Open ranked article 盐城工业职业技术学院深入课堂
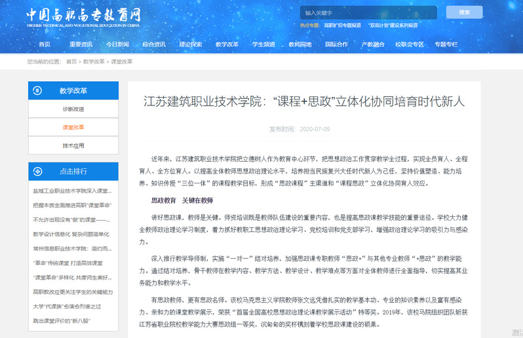Viewport: 523px width, 338px height. point(73,191)
